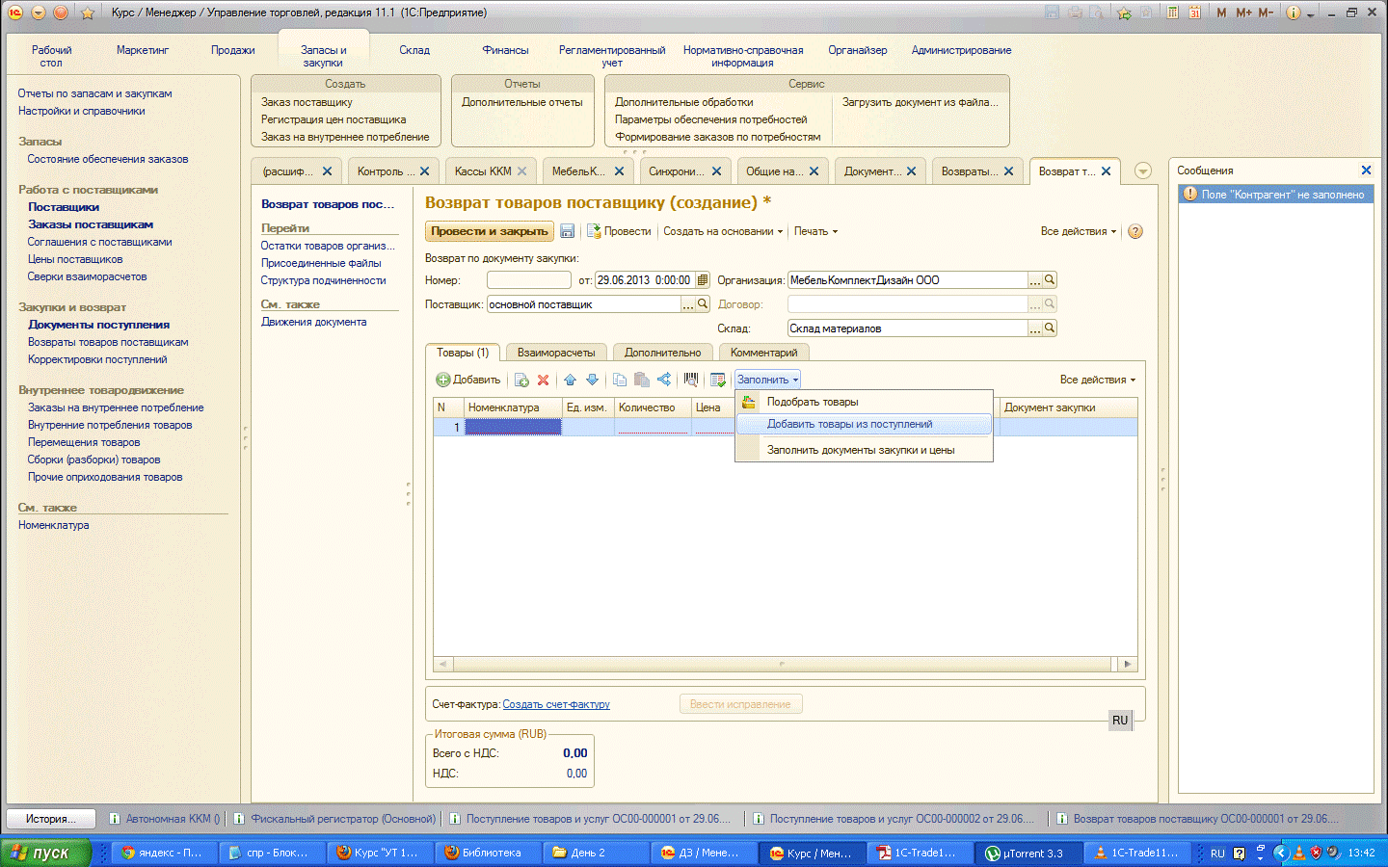The height and width of the screenshot is (867, 1388).
Task: Delete row with red X icon
Action: coord(543,380)
